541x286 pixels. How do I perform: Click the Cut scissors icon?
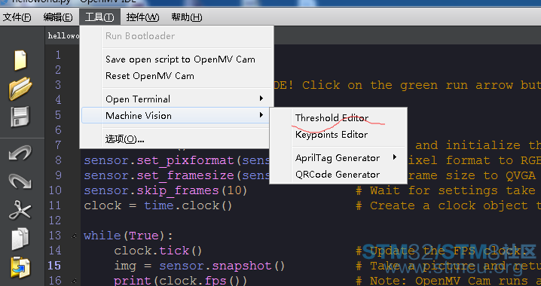click(x=20, y=210)
